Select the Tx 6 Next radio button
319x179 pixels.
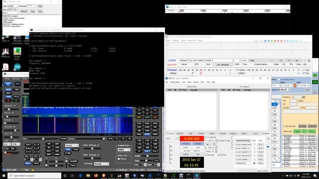coord(254,163)
